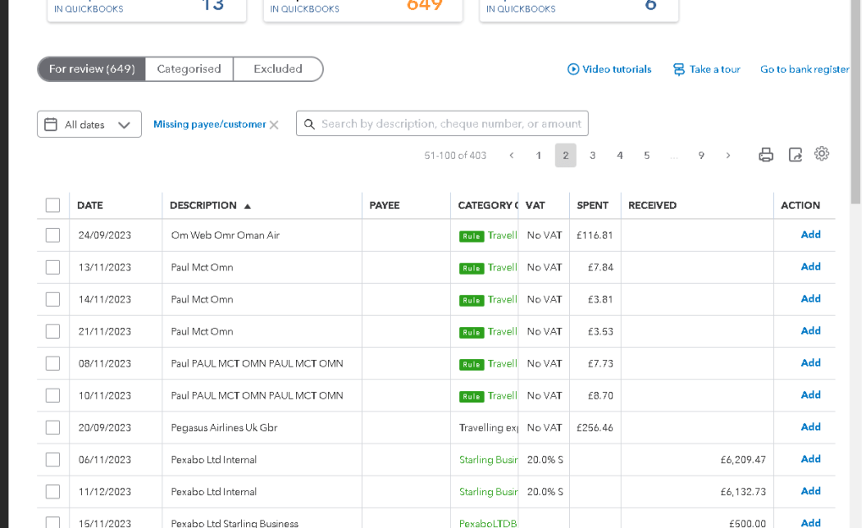Click the Video tutorials play icon
Viewport: 866px width, 528px height.
[573, 69]
